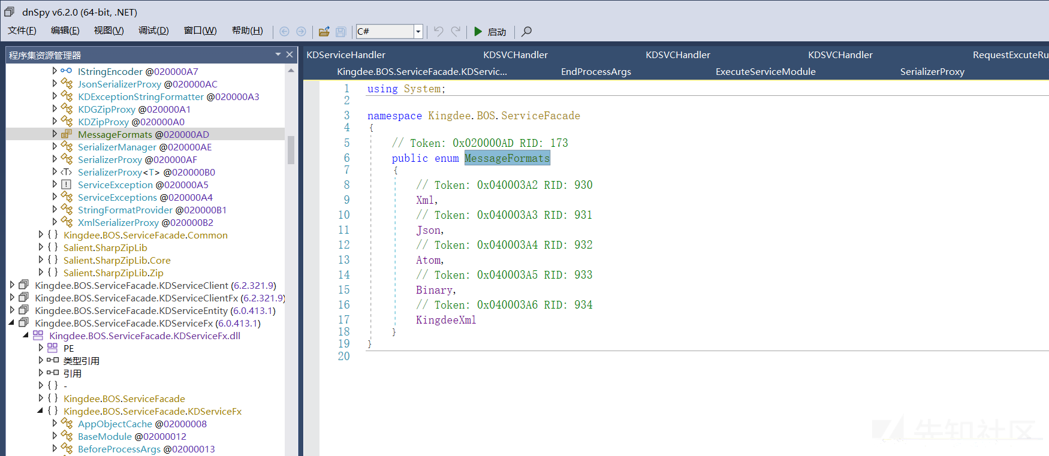Click KingdeeXml enum member in code
Screen dimensions: 1049x456
tap(446, 320)
